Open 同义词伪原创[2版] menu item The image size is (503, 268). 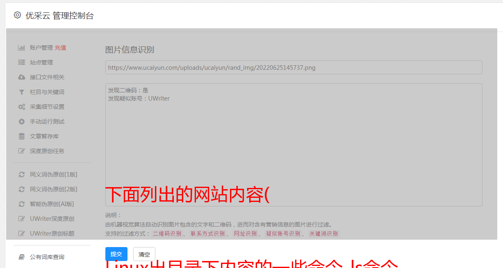[x=53, y=189]
